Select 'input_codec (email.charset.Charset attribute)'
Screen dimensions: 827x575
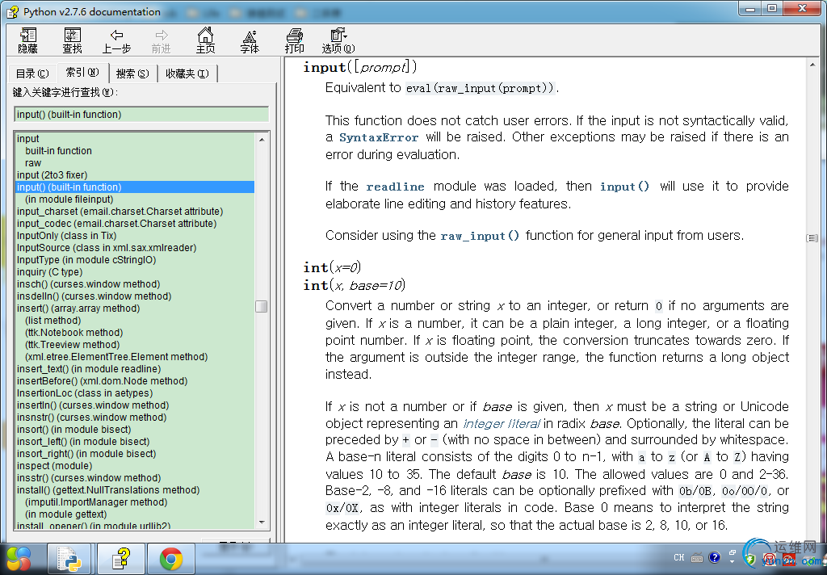[x=116, y=224]
